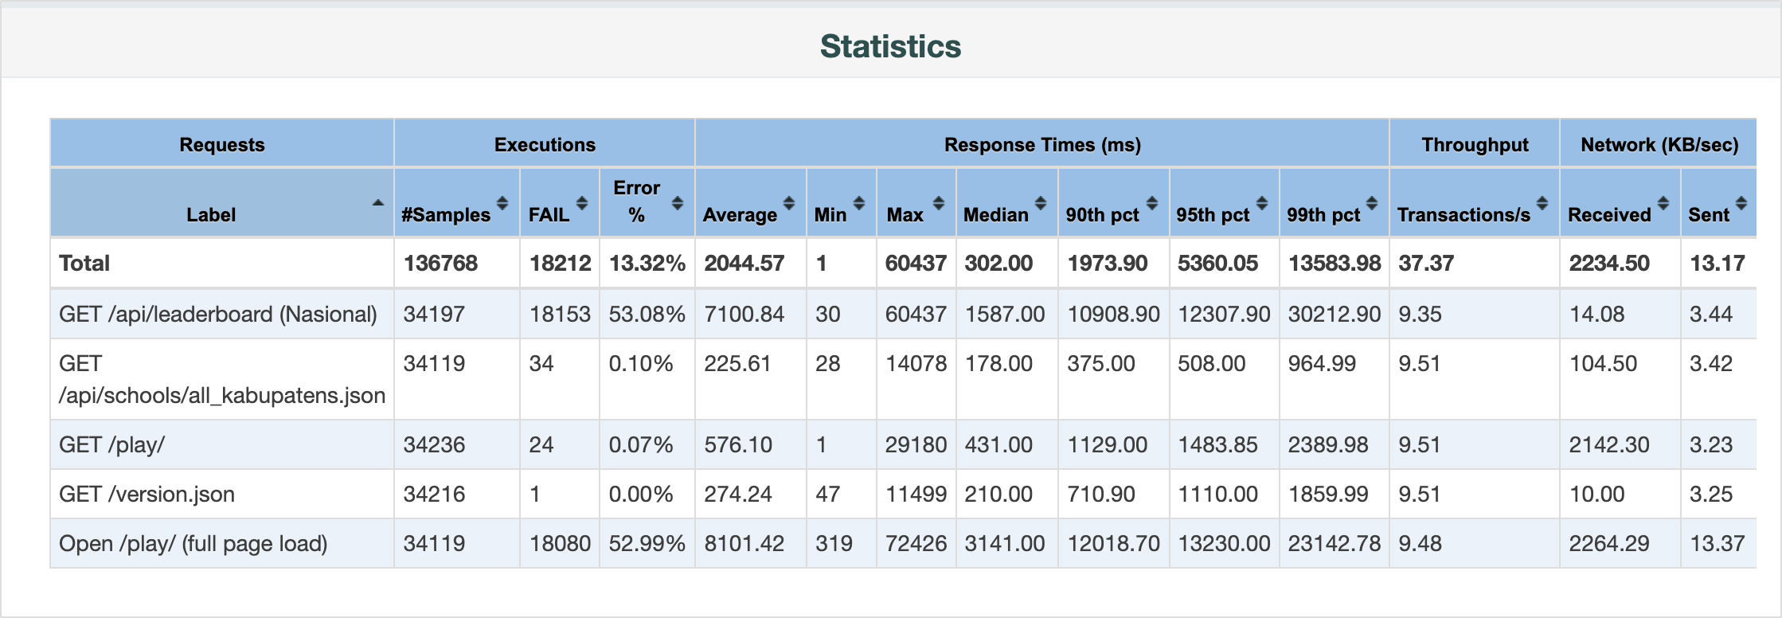Screen dimensions: 1782x618
Task: Click full page load sent 13.37
Action: coord(1718,544)
